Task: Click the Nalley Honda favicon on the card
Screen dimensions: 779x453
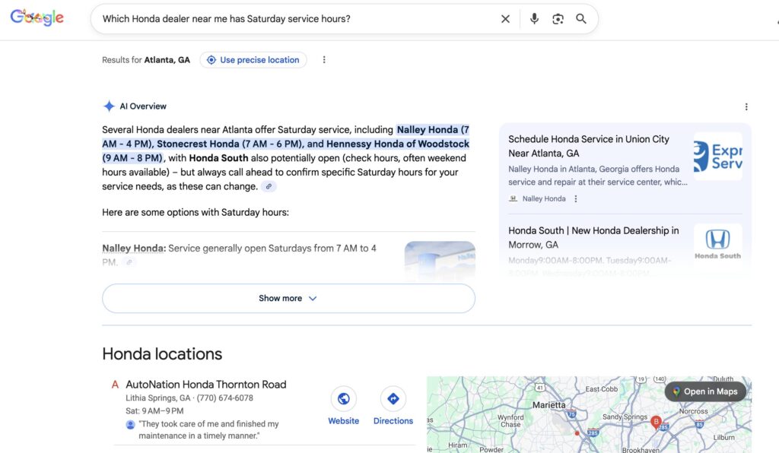Action: coord(514,198)
